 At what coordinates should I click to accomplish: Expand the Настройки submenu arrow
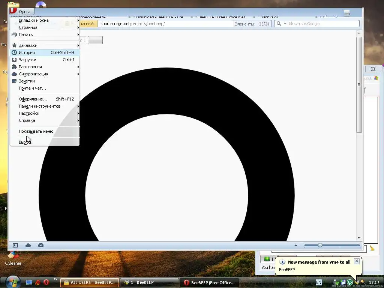coord(78,113)
